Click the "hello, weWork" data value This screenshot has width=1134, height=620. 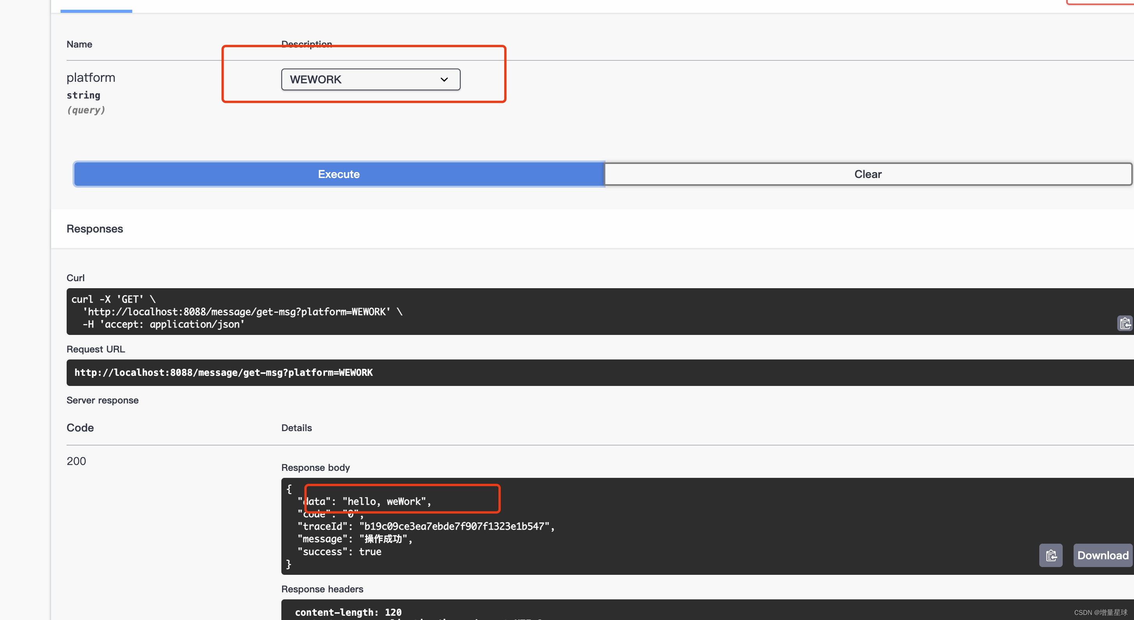tap(384, 502)
